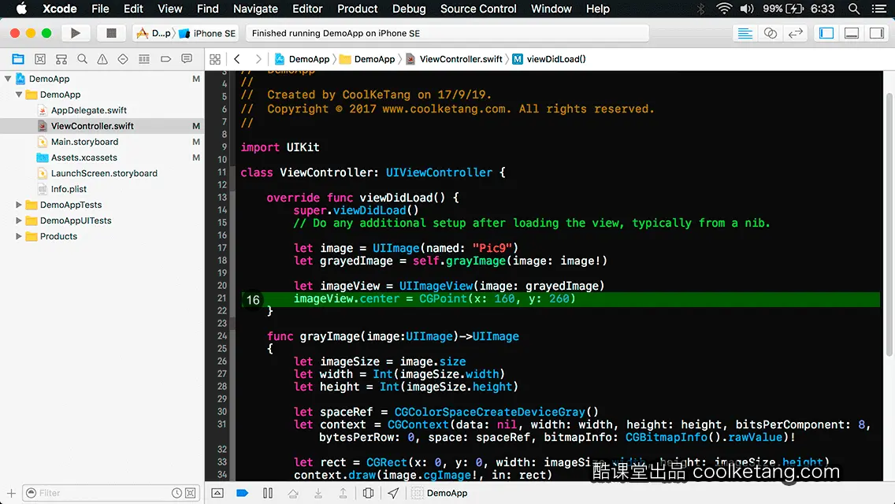The width and height of the screenshot is (895, 504).
Task: Open Wi-Fi status in menu bar
Action: (x=724, y=9)
